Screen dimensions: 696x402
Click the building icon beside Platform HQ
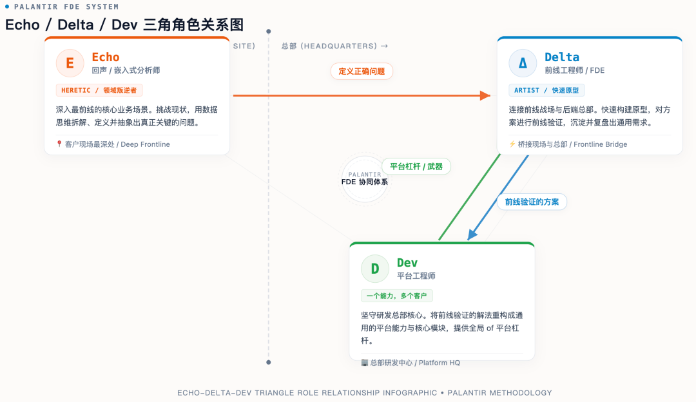[x=364, y=363]
